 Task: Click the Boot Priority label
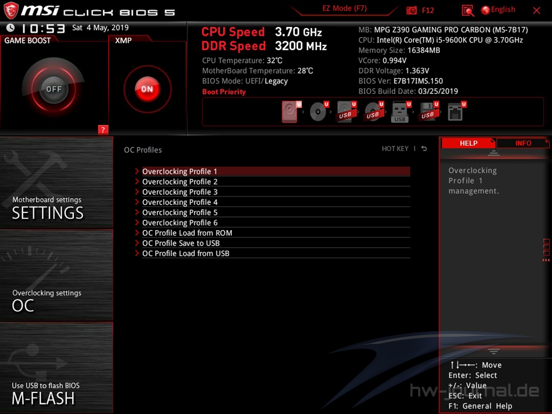click(224, 92)
